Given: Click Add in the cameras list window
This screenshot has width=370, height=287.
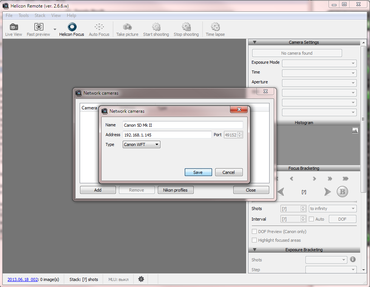Looking at the screenshot, I should pos(98,190).
